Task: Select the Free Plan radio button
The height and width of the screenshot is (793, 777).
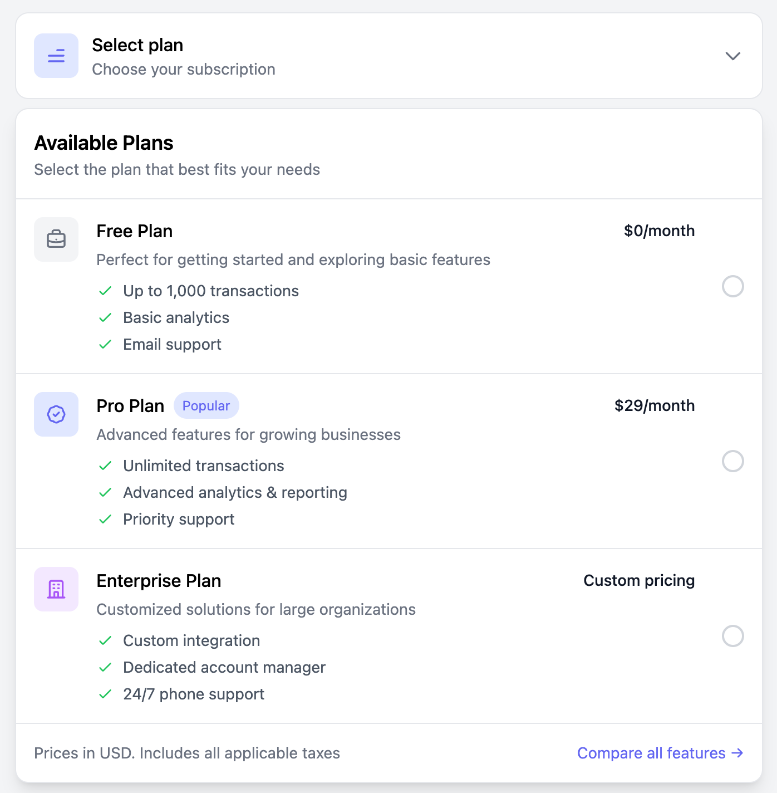Action: click(x=733, y=286)
